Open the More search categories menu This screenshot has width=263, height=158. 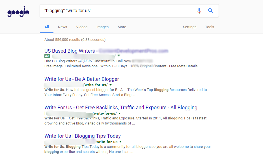click(122, 27)
